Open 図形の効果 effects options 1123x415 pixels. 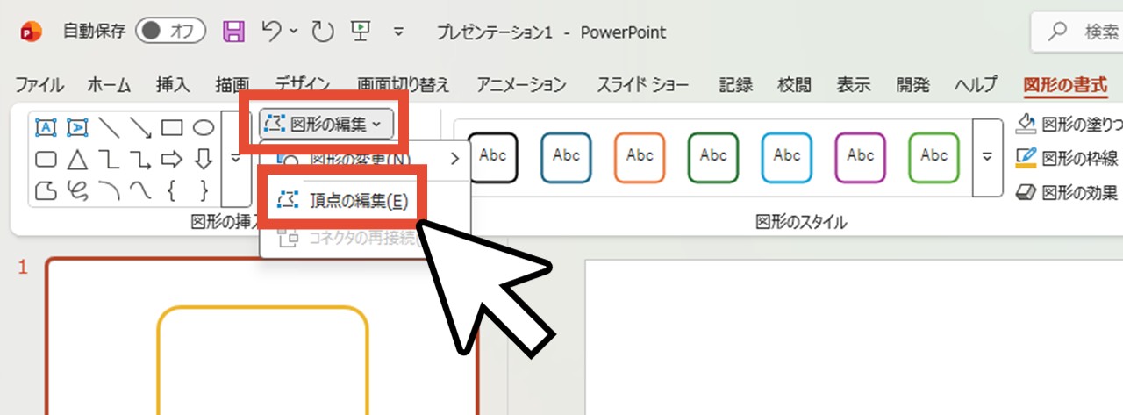1067,191
